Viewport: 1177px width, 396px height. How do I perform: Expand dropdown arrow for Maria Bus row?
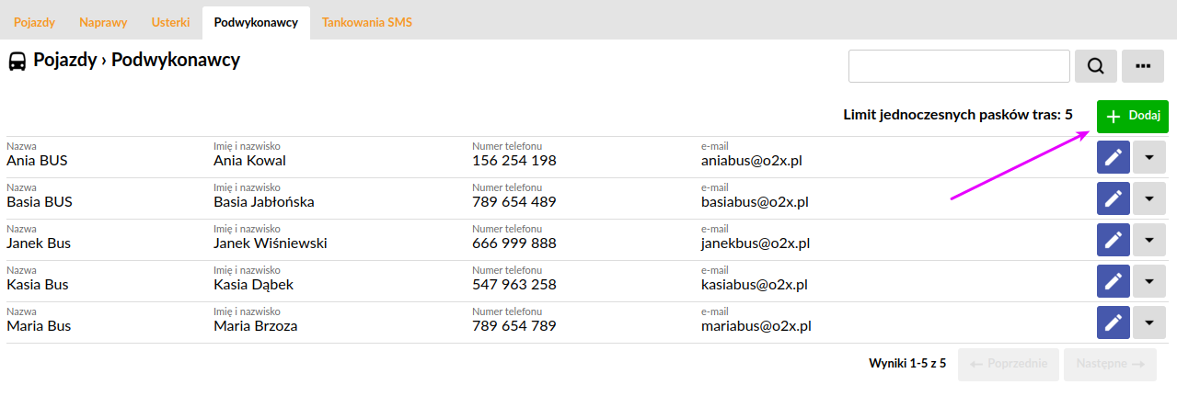[x=1149, y=322]
